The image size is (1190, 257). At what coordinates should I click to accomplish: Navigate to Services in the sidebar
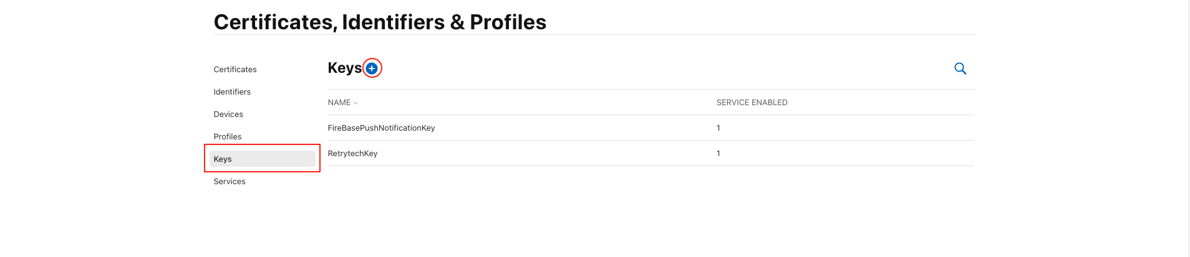click(230, 182)
